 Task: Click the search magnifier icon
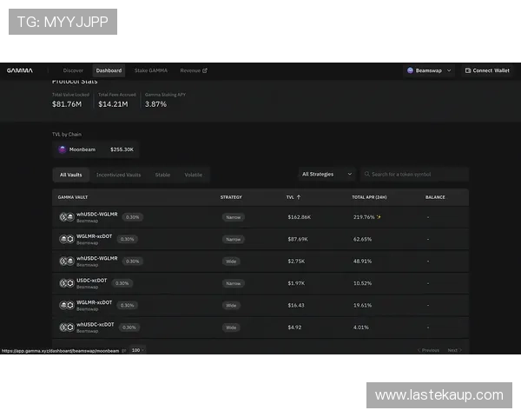pyautogui.click(x=367, y=175)
